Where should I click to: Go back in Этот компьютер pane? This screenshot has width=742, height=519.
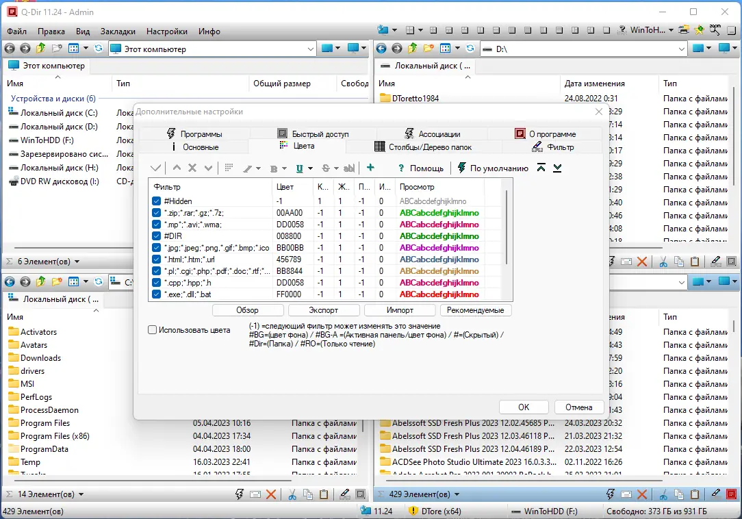(x=10, y=49)
